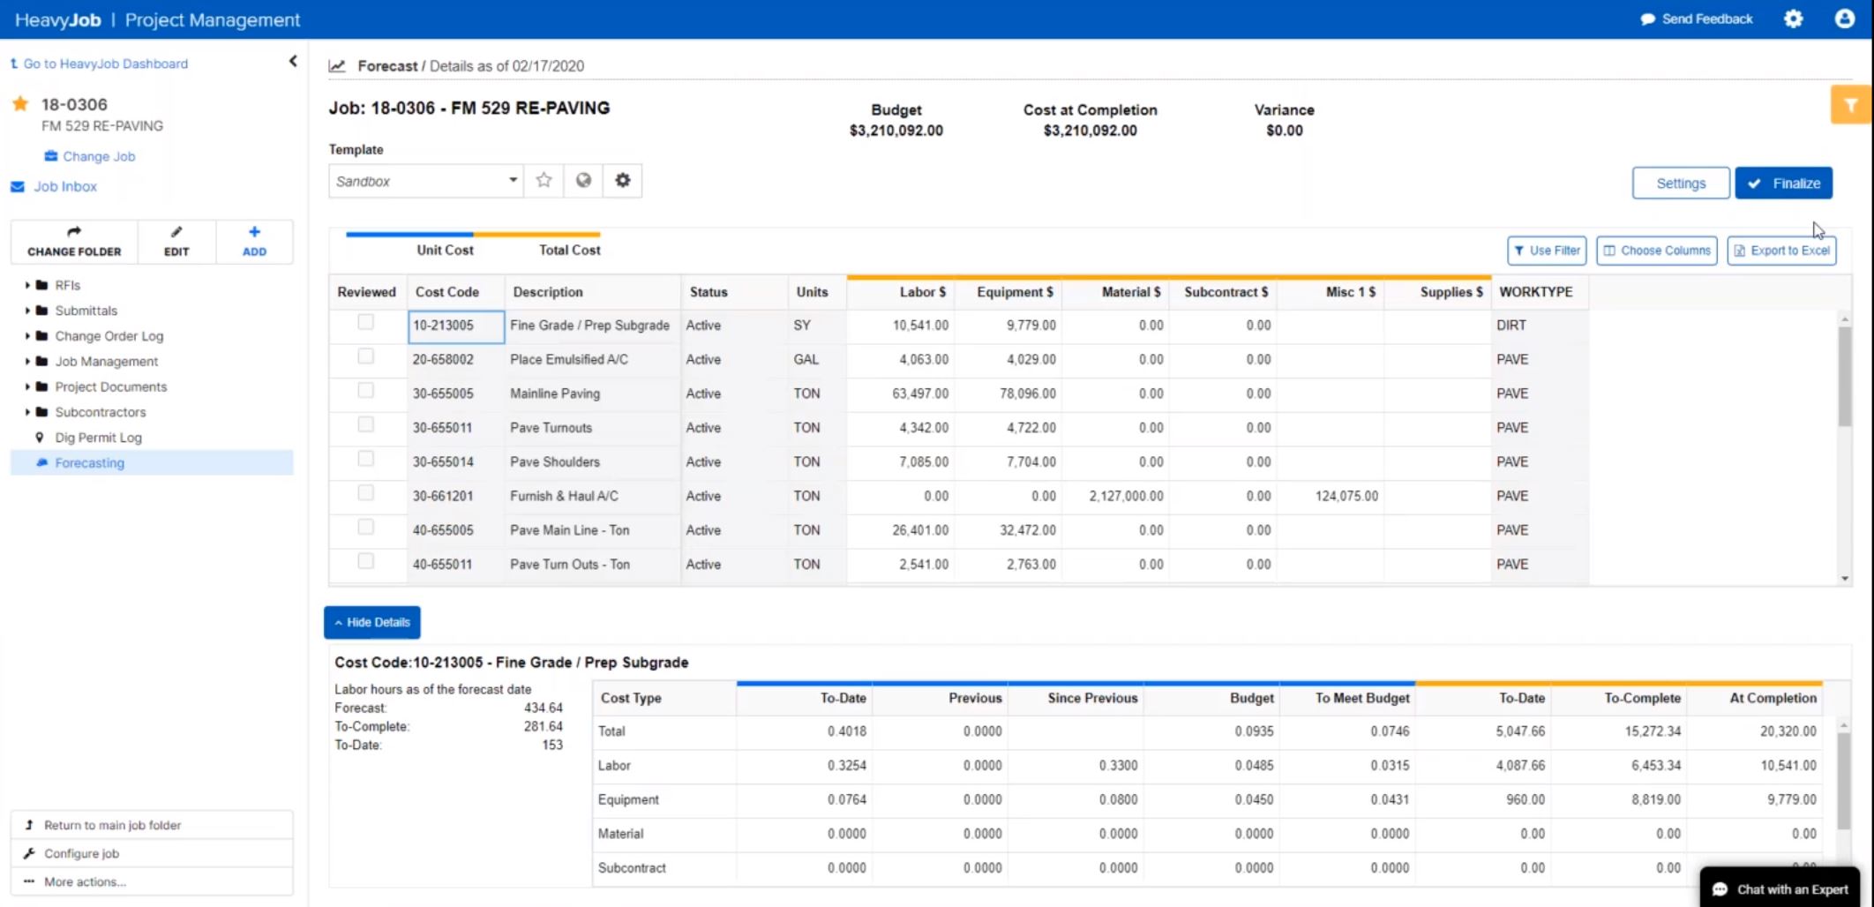
Task: Open Dig Permit Log item
Action: click(98, 438)
